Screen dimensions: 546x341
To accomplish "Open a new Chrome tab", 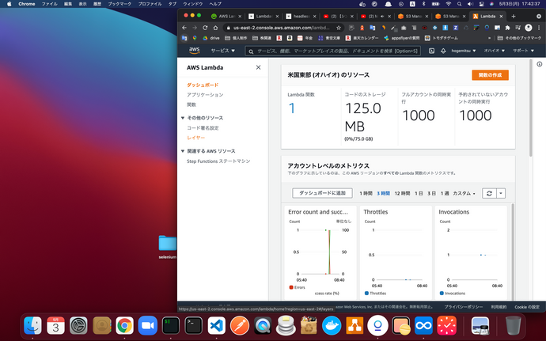I will click(x=514, y=17).
